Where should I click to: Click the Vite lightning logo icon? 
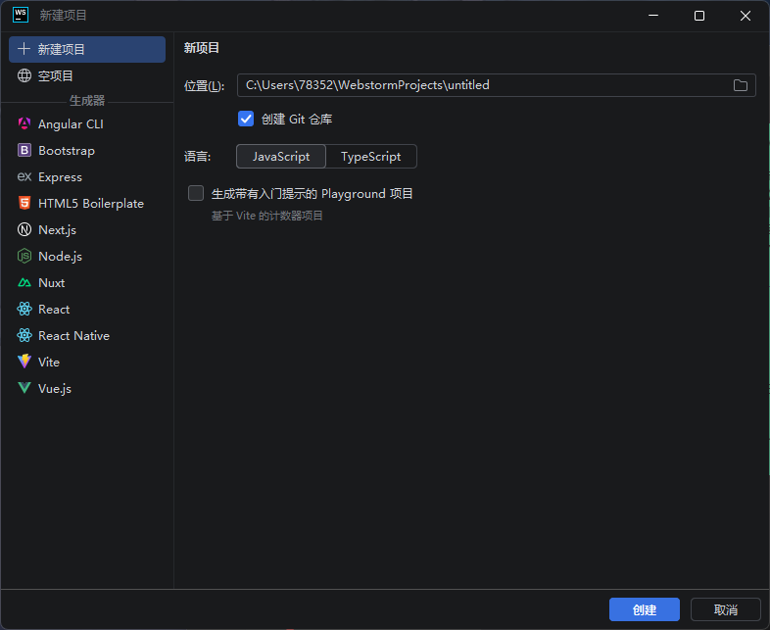pos(24,362)
